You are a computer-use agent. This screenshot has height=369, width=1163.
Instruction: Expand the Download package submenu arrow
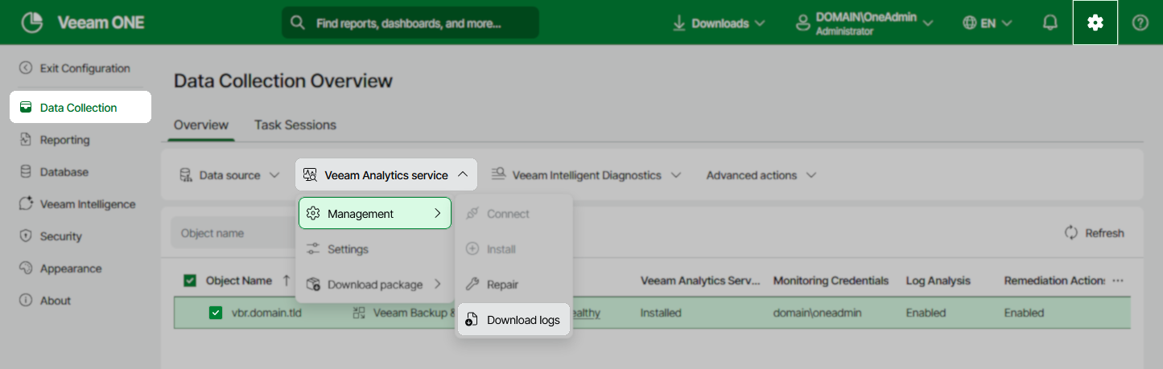coord(437,285)
